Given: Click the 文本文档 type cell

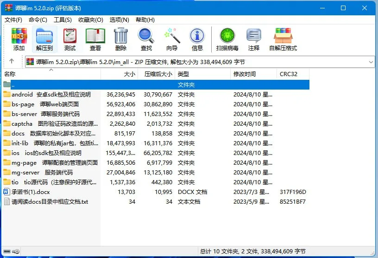Looking at the screenshot, I should [189, 202].
